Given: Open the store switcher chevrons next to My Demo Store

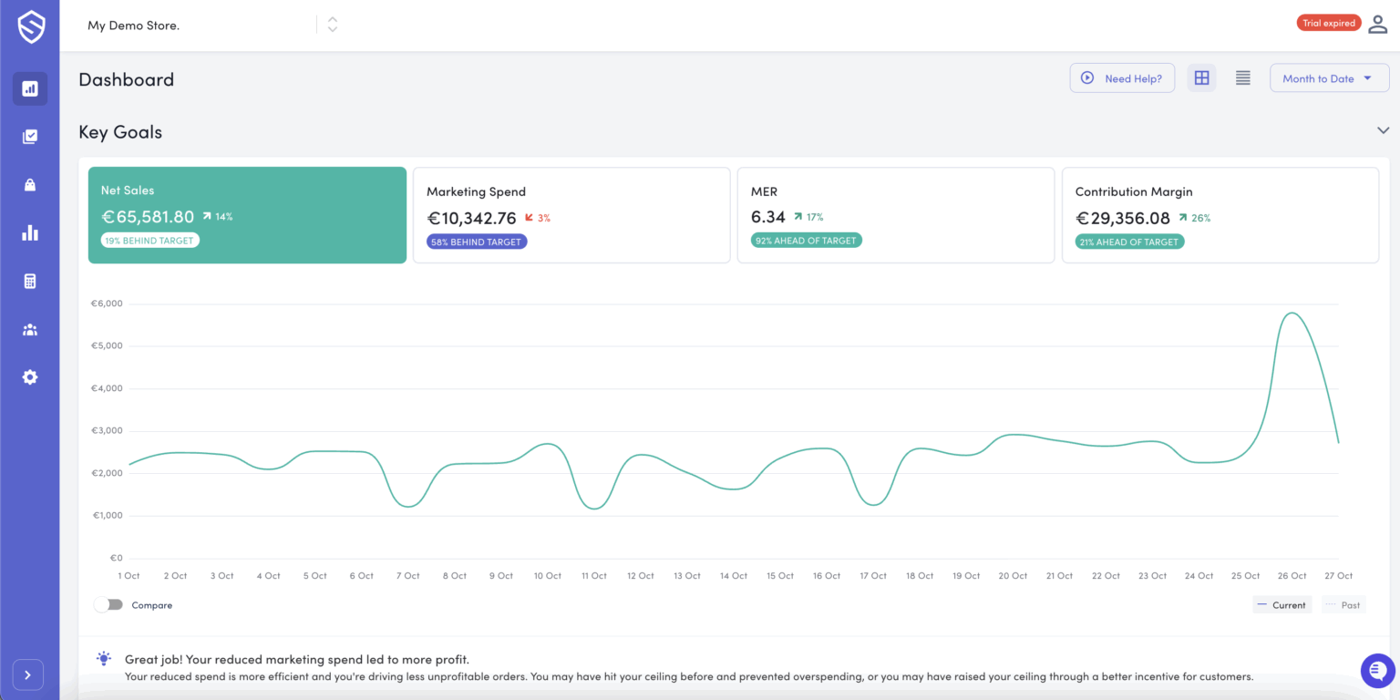Looking at the screenshot, I should point(333,25).
